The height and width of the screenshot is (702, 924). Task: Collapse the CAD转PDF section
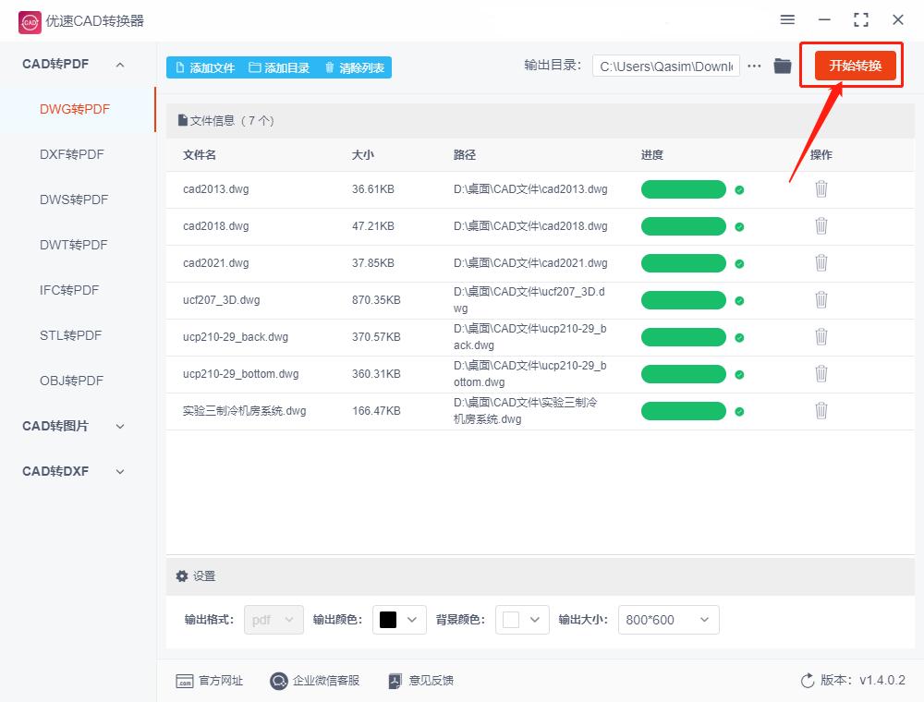(118, 64)
